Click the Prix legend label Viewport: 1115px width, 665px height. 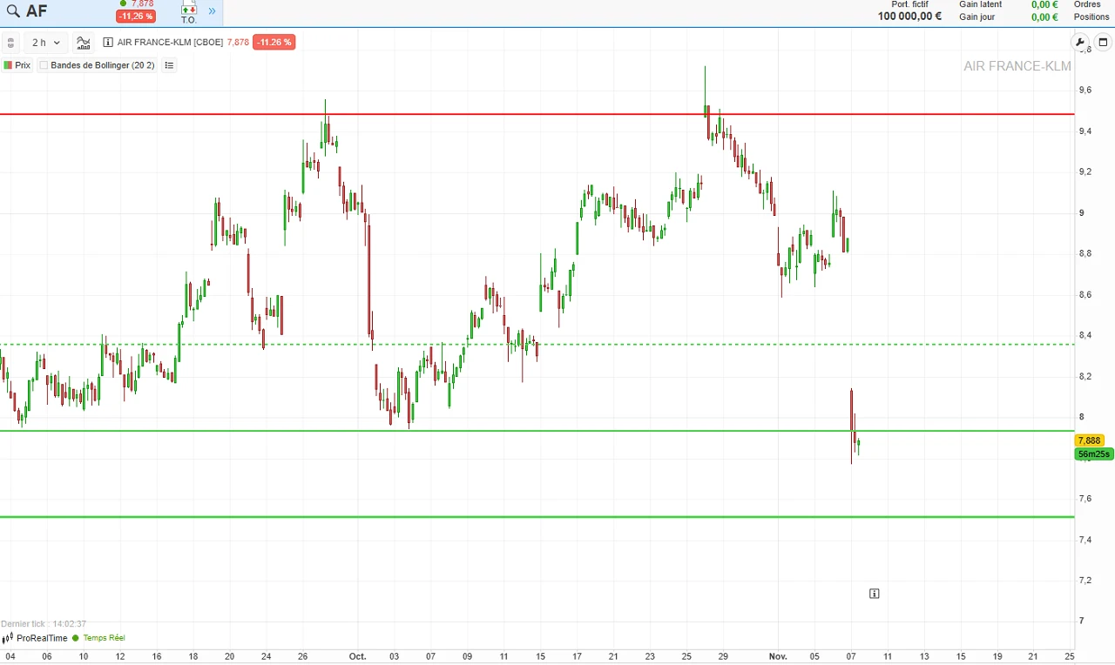coord(23,65)
